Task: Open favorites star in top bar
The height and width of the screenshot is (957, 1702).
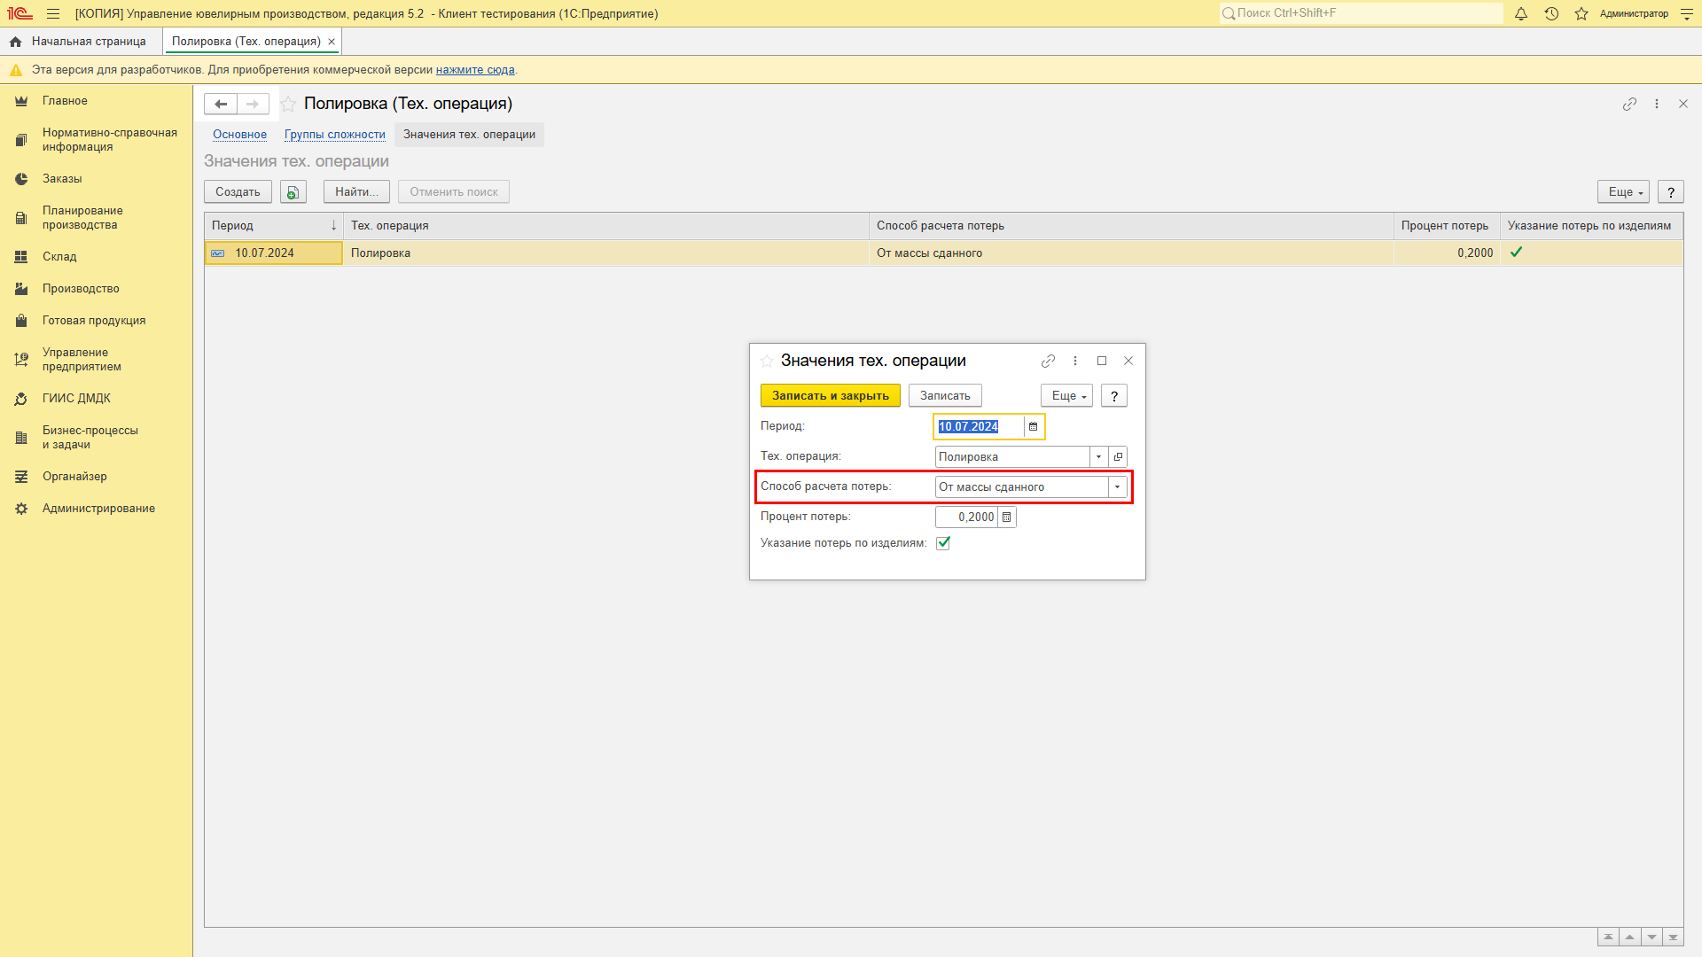Action: click(x=1581, y=13)
